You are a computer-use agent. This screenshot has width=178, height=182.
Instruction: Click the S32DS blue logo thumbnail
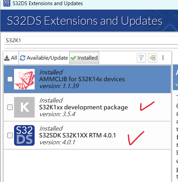click(24, 135)
